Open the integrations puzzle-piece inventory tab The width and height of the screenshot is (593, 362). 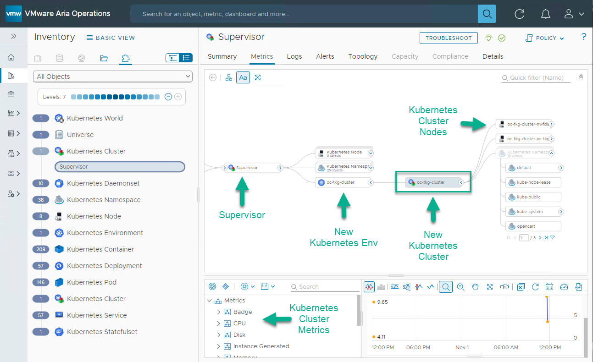[x=125, y=58]
